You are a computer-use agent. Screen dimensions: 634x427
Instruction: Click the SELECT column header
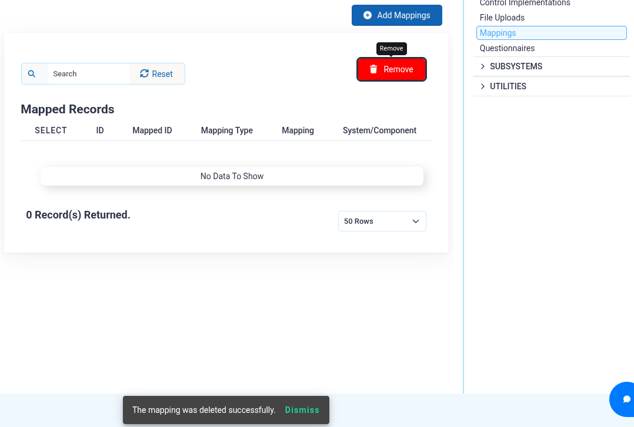[x=51, y=130]
